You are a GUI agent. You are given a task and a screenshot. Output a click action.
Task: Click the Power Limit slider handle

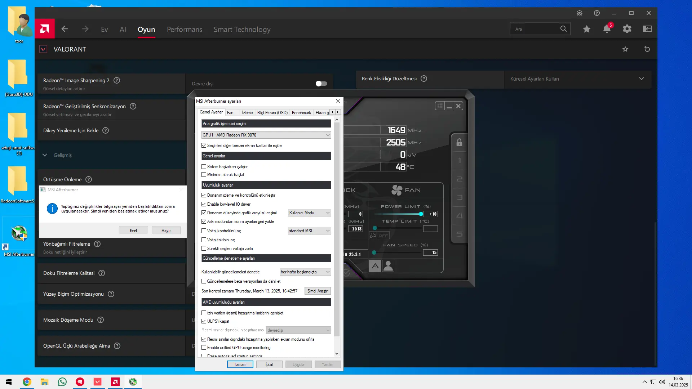(x=421, y=214)
